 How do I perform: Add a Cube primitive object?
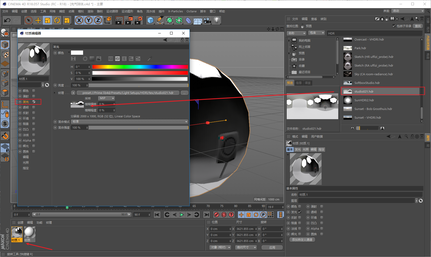(x=150, y=20)
